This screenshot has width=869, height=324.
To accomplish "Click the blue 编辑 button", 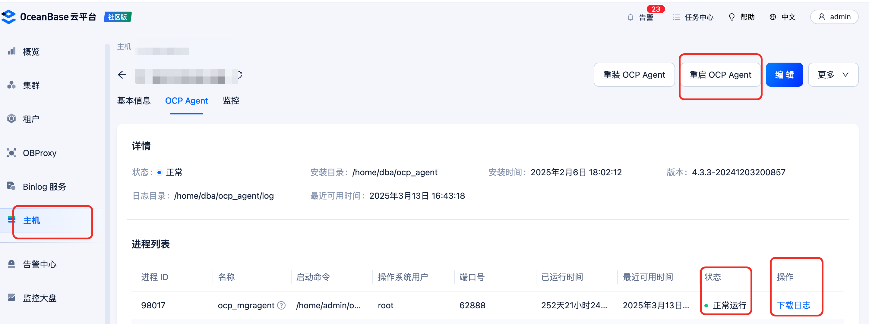I will 784,75.
